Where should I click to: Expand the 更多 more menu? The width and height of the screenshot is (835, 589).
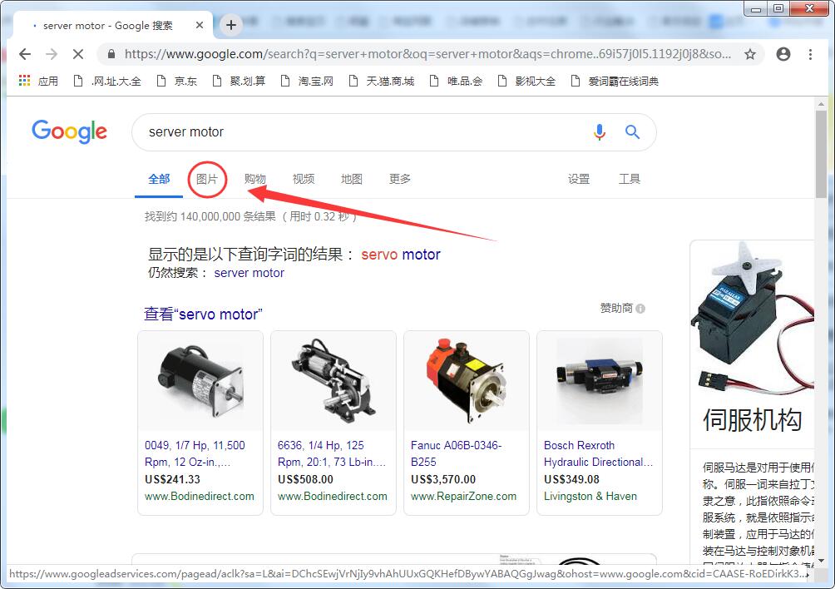[x=400, y=179]
